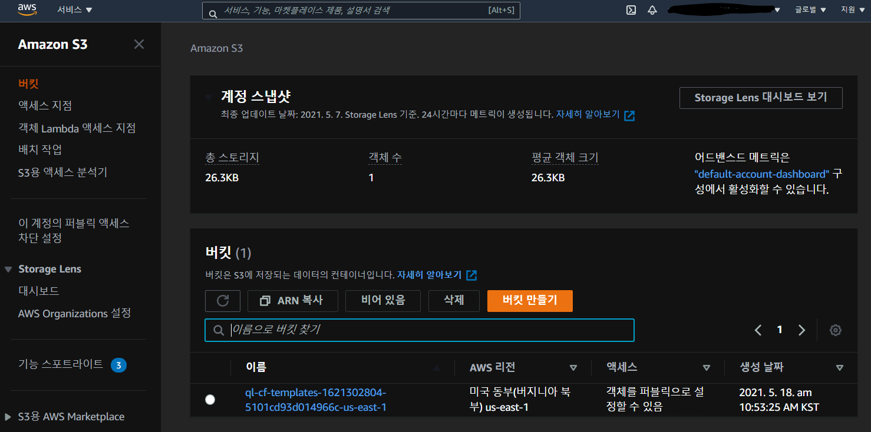Click external link icon in 계정 스냅샷
The height and width of the screenshot is (432, 871).
tap(629, 115)
